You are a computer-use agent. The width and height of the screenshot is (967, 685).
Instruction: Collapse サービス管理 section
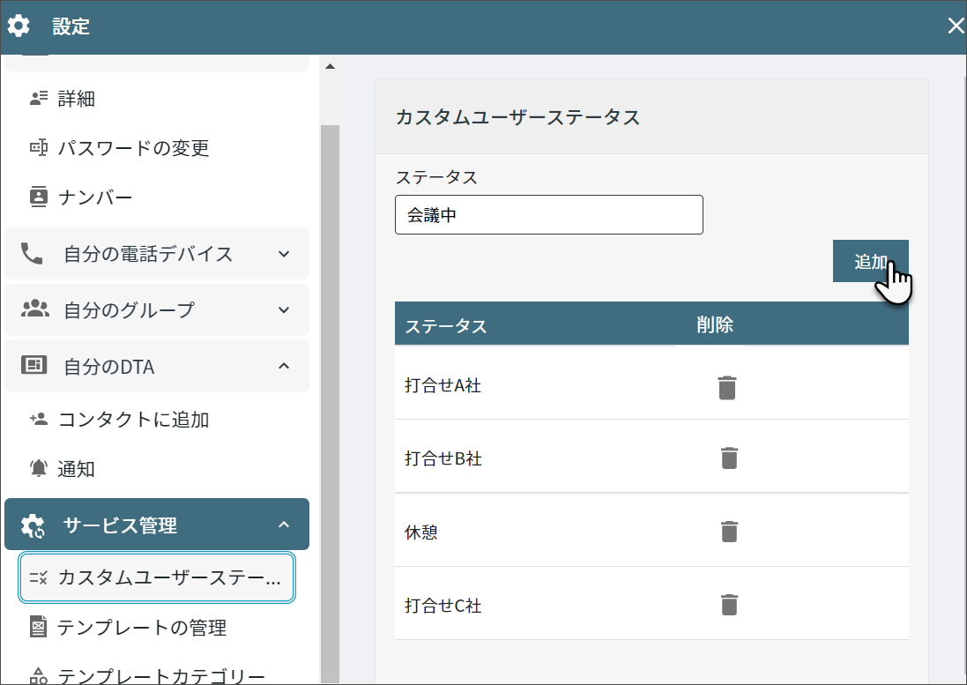(x=157, y=524)
